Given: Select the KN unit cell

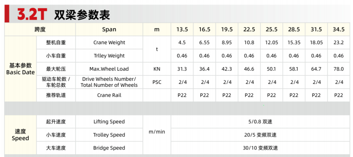Looking at the screenshot, I should 157,69.
